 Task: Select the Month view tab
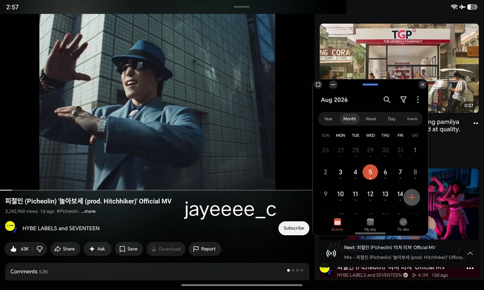[349, 119]
